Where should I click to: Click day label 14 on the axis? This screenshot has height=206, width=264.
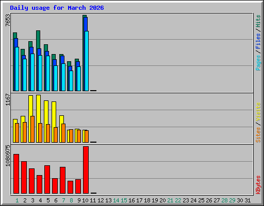click(x=116, y=200)
